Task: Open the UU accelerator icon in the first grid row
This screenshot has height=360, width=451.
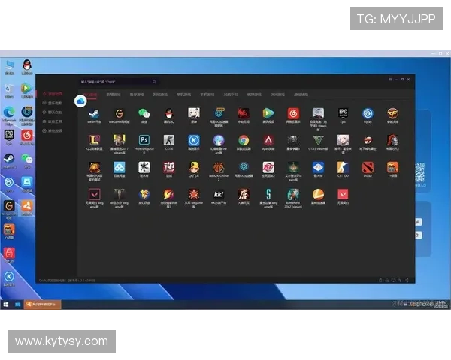Action: pyautogui.click(x=219, y=114)
